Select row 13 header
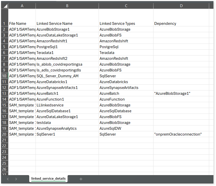The height and width of the screenshot is (186, 216). (5, 94)
